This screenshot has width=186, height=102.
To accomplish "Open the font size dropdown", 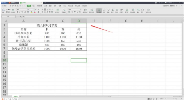I will tap(34, 9).
